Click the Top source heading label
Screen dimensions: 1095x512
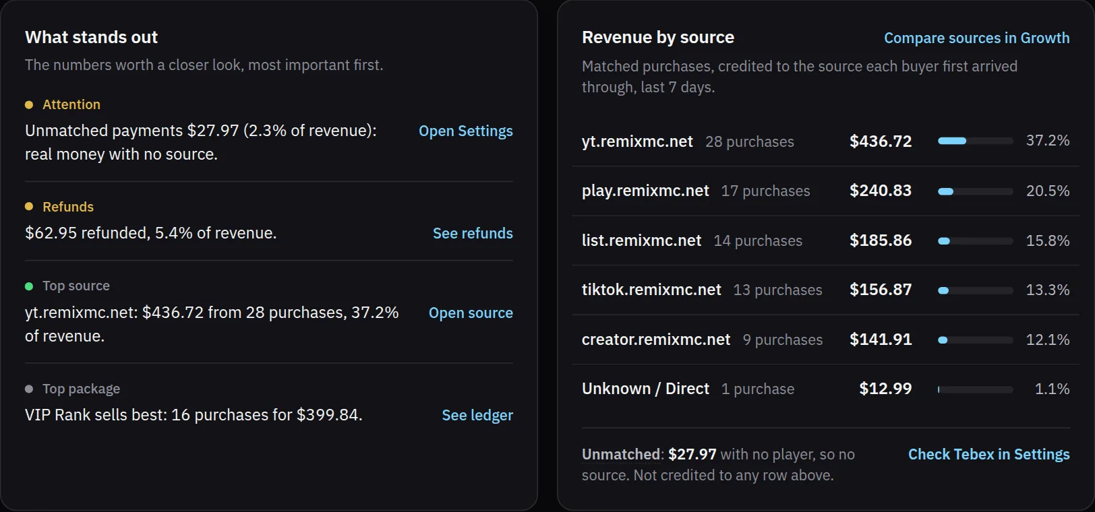[x=76, y=286]
